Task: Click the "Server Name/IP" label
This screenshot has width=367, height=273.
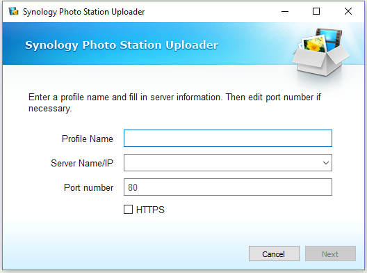Action: coord(82,163)
